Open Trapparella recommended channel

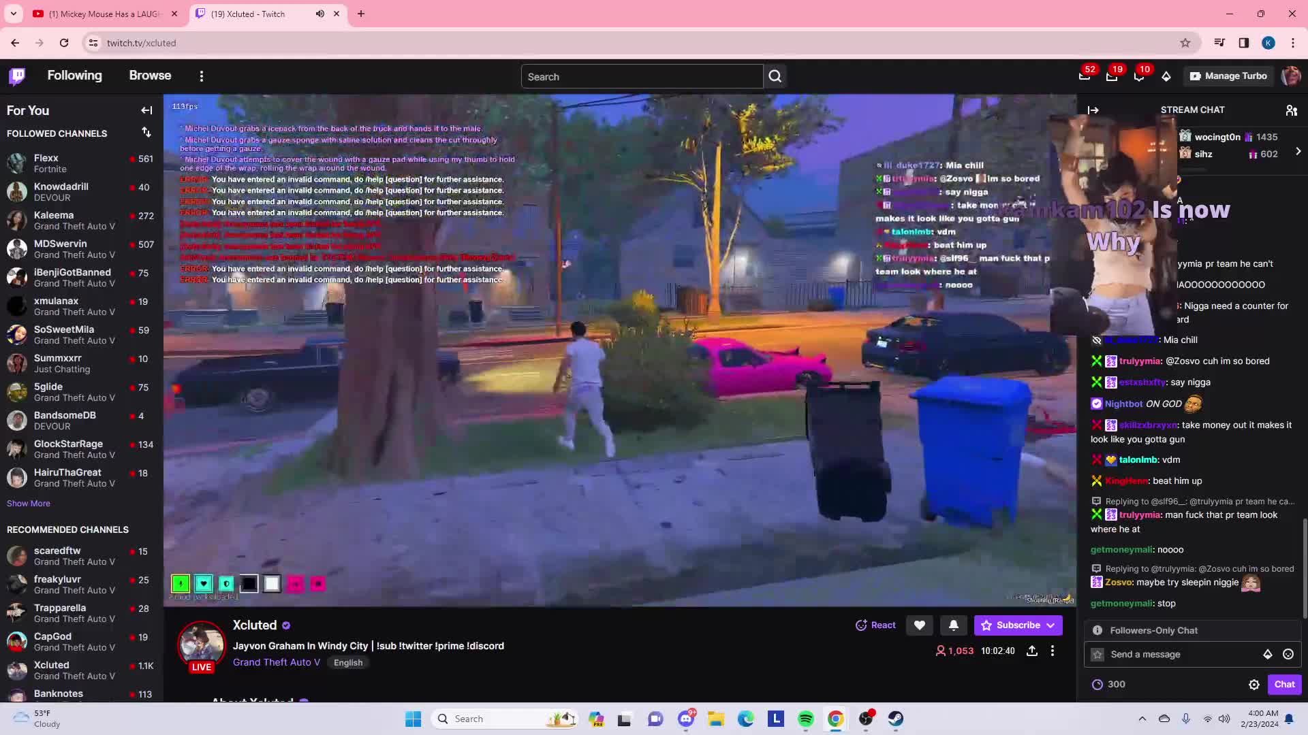(x=82, y=613)
